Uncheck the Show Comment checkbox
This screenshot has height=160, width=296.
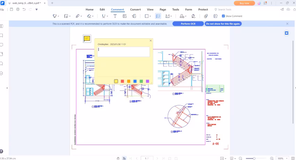click(223, 16)
